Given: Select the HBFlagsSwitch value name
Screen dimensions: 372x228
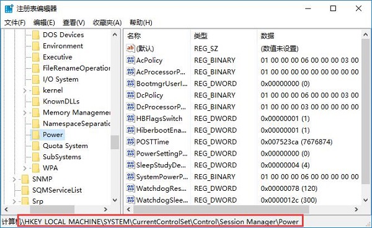Looking at the screenshot, I should pos(159,118).
